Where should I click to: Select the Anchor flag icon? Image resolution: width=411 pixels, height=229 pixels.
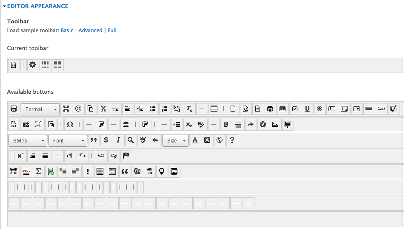[126, 156]
